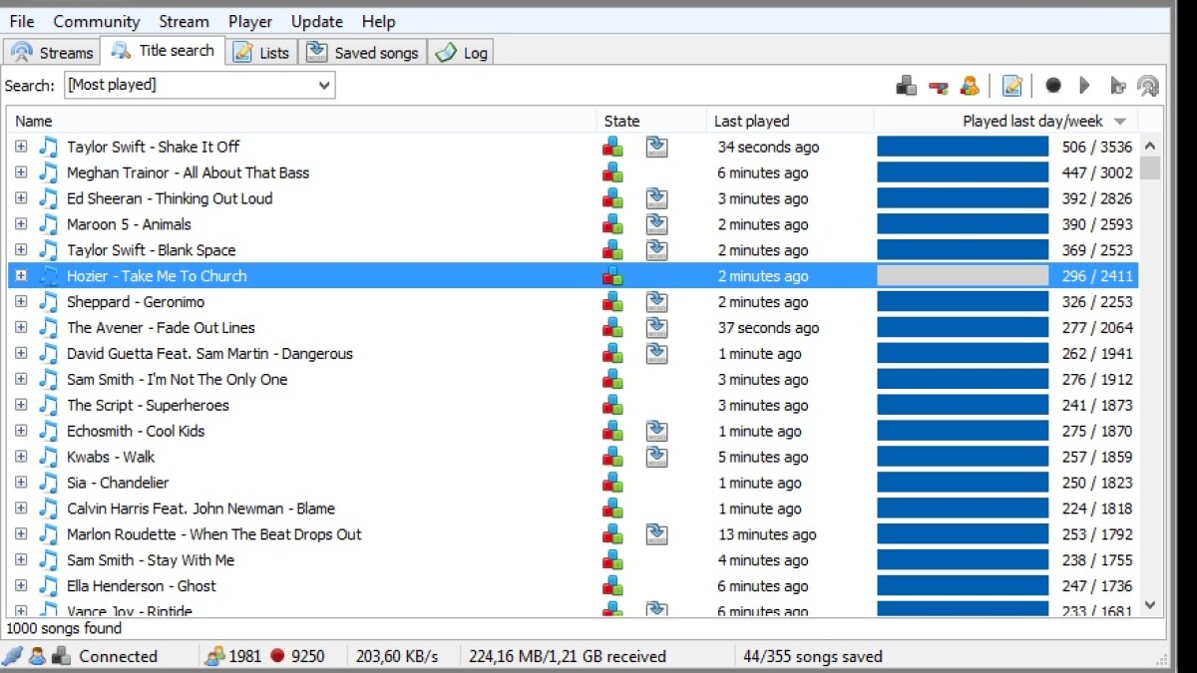Image resolution: width=1197 pixels, height=673 pixels.
Task: Expand Taylor Swift - Blank Space entry
Action: coord(21,250)
